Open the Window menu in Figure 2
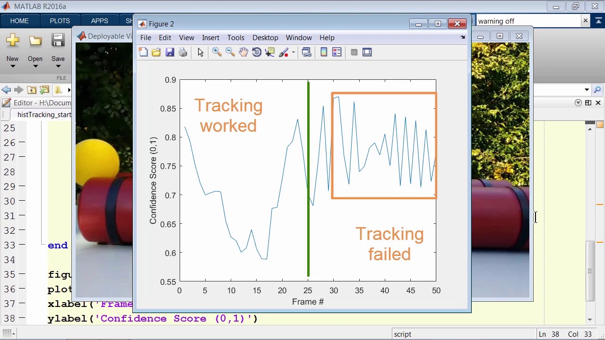The height and width of the screenshot is (340, 605). point(299,38)
